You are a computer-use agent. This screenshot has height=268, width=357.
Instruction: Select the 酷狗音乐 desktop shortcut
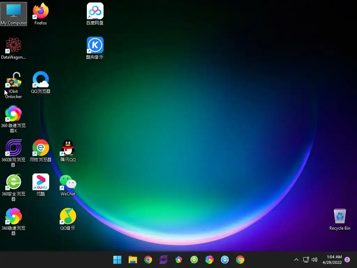tap(95, 48)
